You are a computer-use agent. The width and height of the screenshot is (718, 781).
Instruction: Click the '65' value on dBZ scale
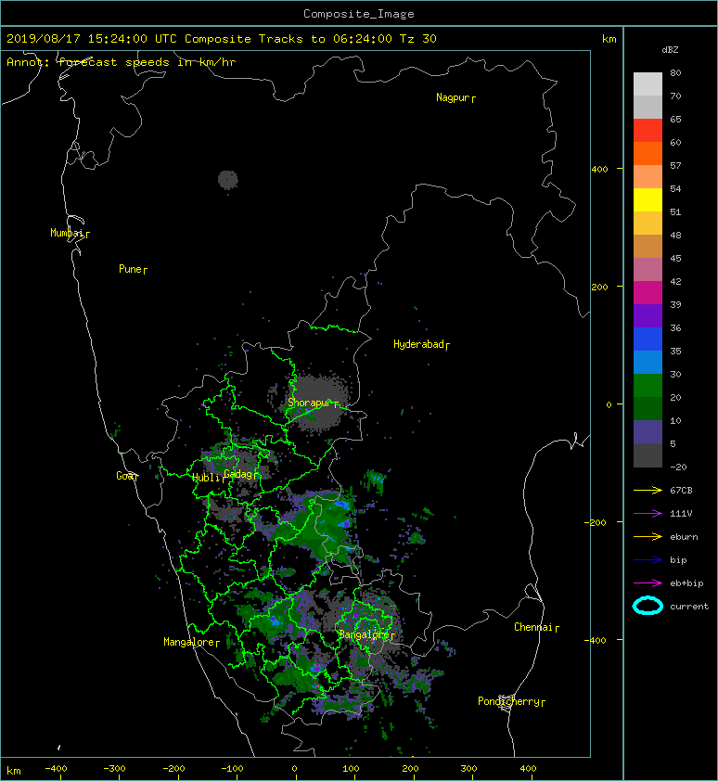tap(675, 119)
